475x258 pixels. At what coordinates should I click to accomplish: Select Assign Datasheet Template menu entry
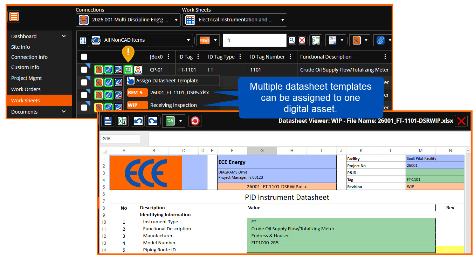pyautogui.click(x=172, y=81)
